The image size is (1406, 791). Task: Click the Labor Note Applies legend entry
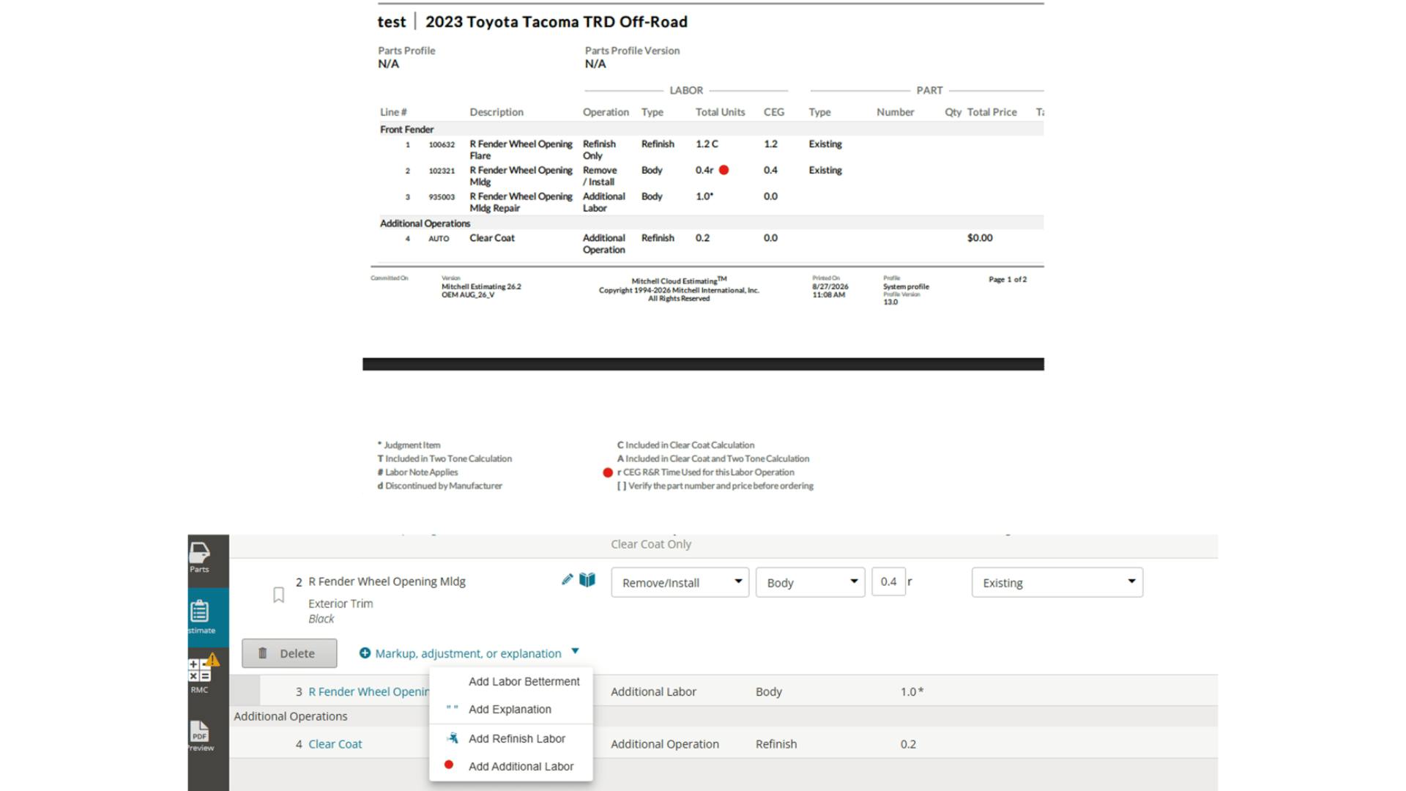point(417,472)
